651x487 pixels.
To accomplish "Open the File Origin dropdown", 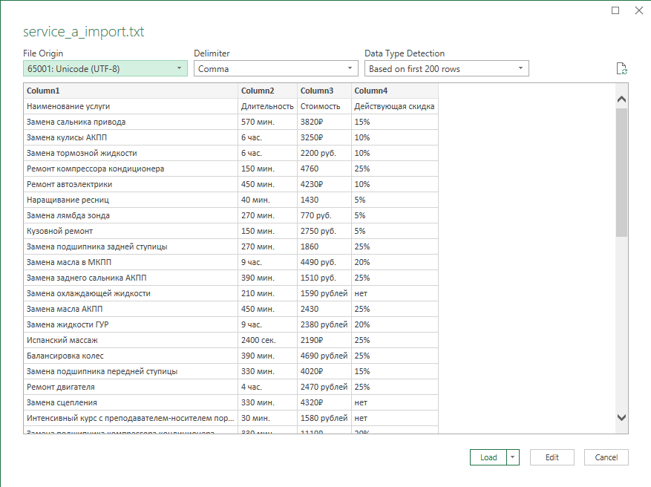I will coord(105,68).
